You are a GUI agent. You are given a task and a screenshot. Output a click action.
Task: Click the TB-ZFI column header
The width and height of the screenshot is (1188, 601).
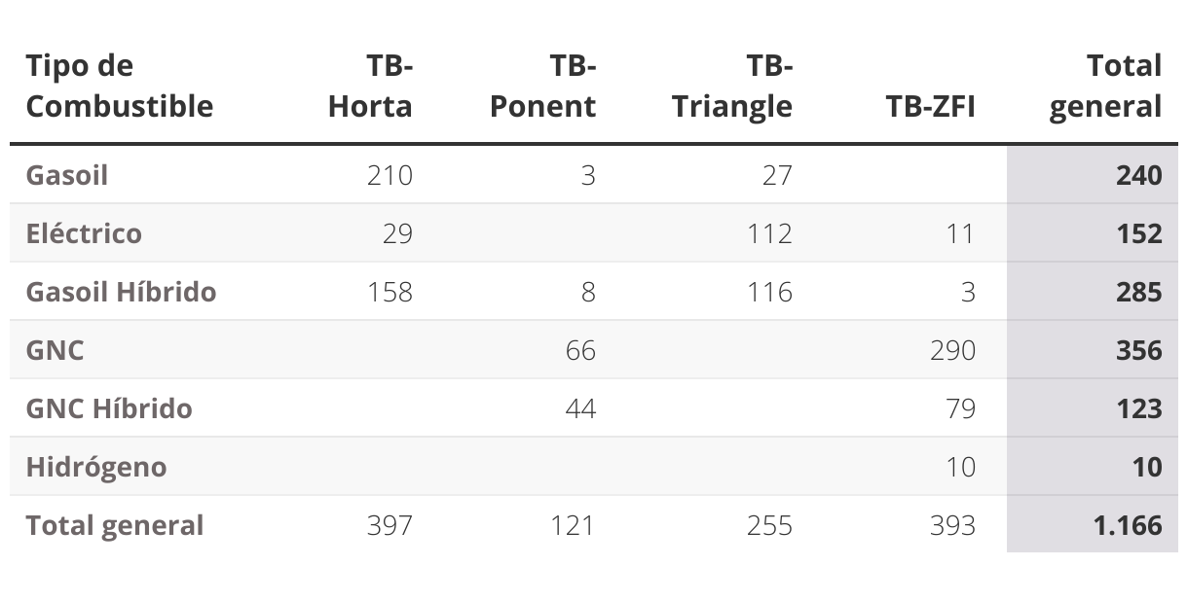[x=930, y=106]
